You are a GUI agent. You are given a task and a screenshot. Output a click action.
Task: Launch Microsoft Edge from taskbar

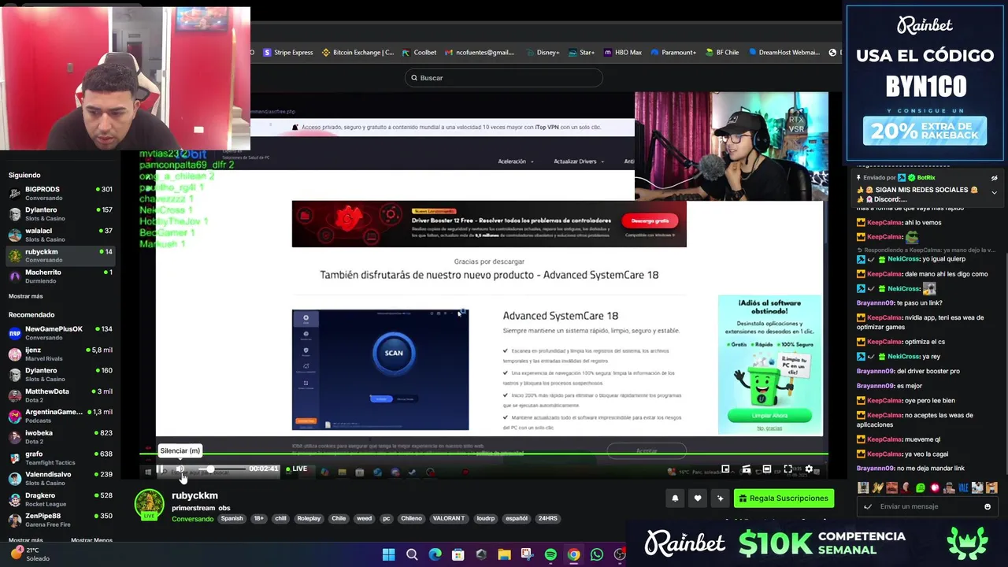435,554
